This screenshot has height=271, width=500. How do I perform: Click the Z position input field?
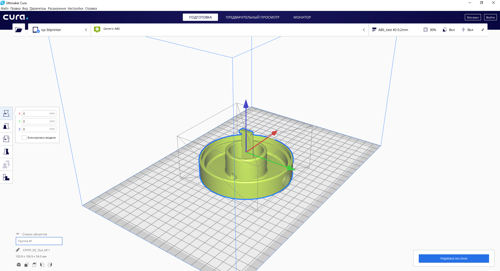click(36, 129)
